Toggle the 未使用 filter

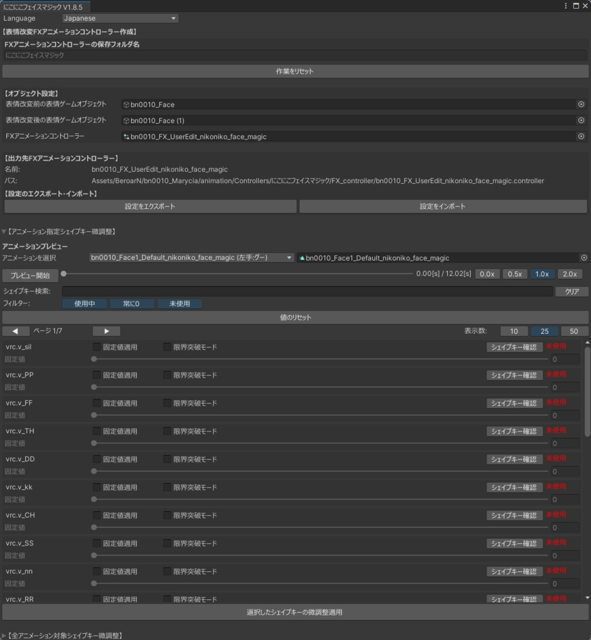[179, 304]
